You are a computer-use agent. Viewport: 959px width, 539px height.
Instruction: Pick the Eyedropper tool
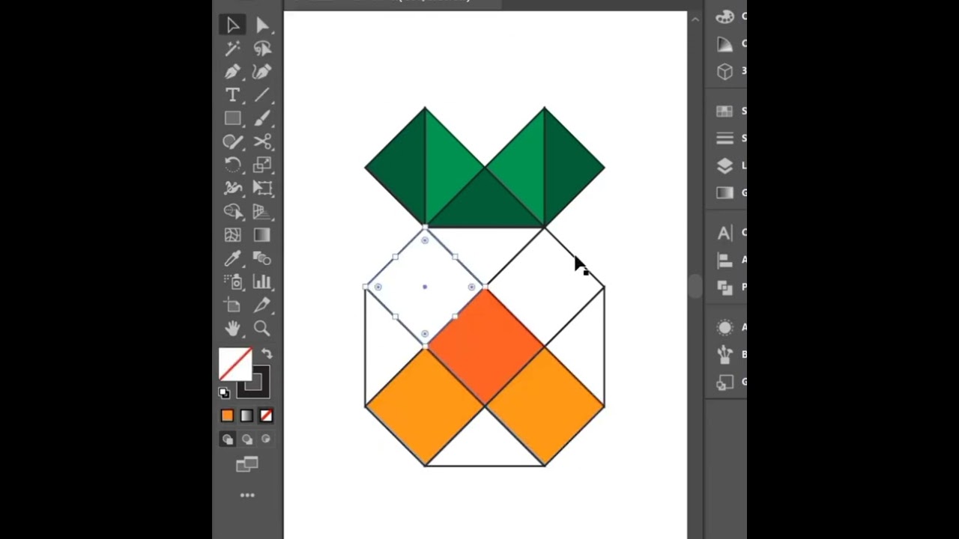[232, 258]
